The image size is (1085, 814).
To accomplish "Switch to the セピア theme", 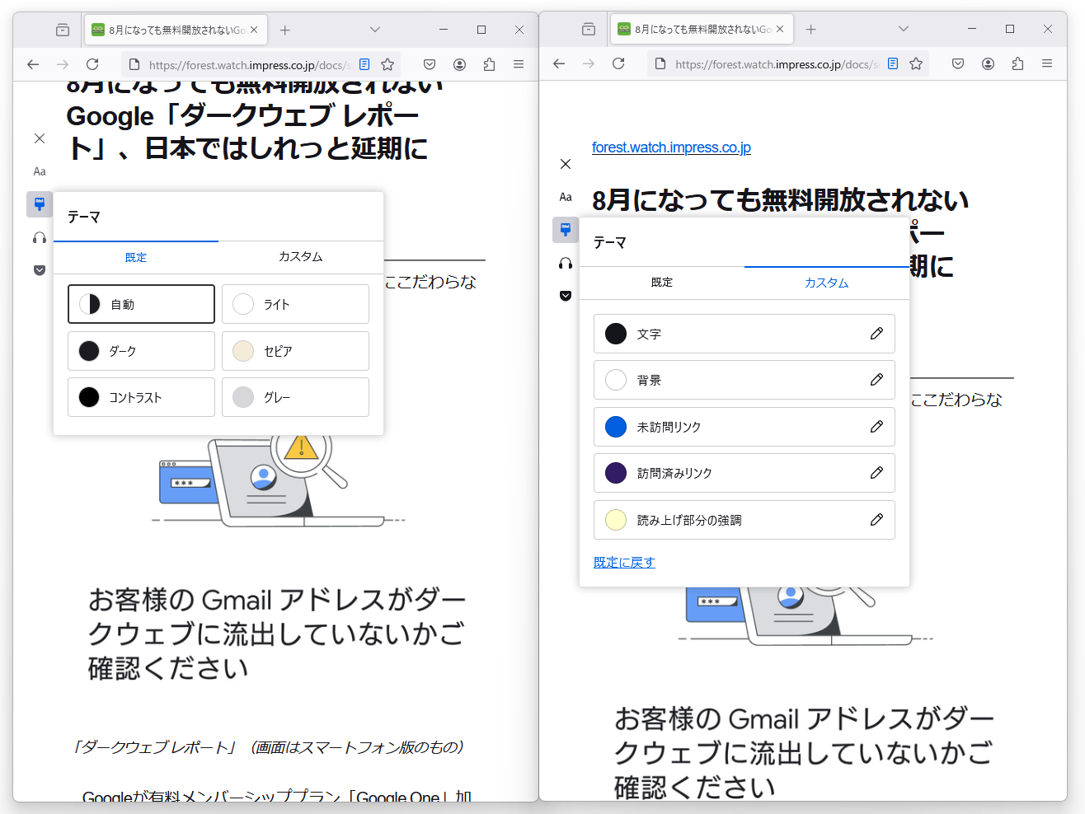I will [x=295, y=350].
